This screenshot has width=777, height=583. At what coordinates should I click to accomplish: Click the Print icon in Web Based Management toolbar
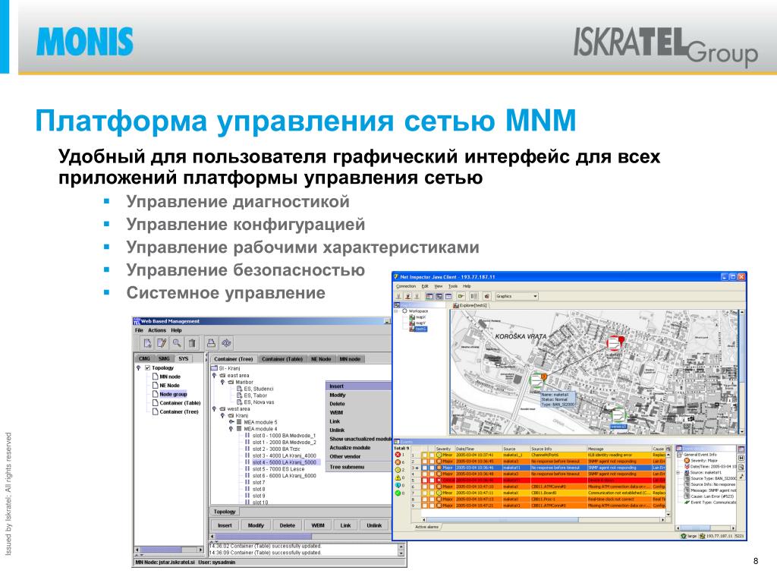point(211,343)
